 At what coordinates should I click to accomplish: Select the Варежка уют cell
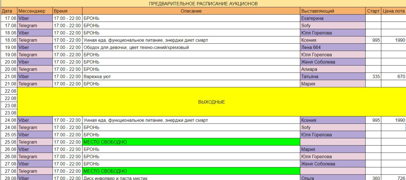191,77
